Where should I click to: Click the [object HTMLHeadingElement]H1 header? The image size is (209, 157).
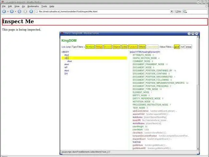[x=145, y=52]
